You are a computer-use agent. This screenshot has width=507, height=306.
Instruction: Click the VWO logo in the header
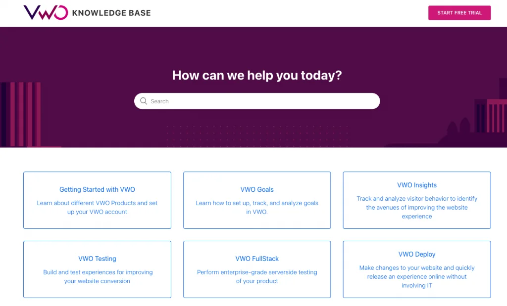pyautogui.click(x=46, y=13)
